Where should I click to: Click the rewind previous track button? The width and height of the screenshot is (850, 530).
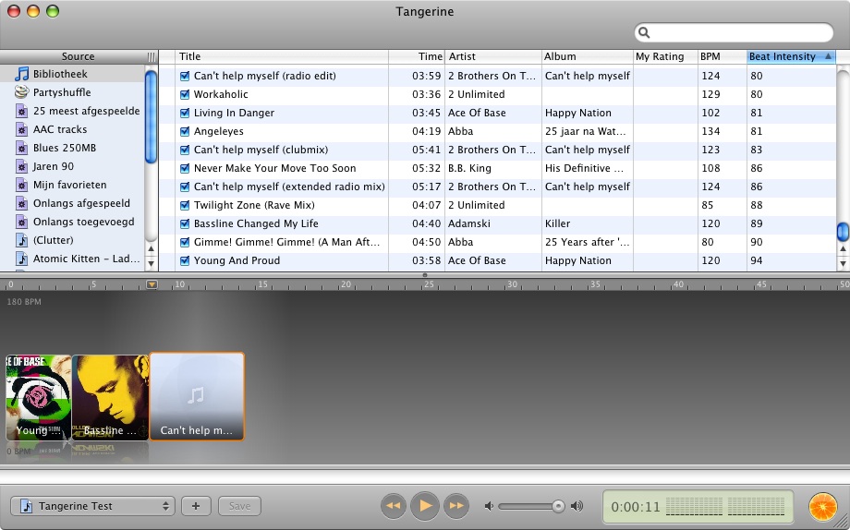pos(394,506)
